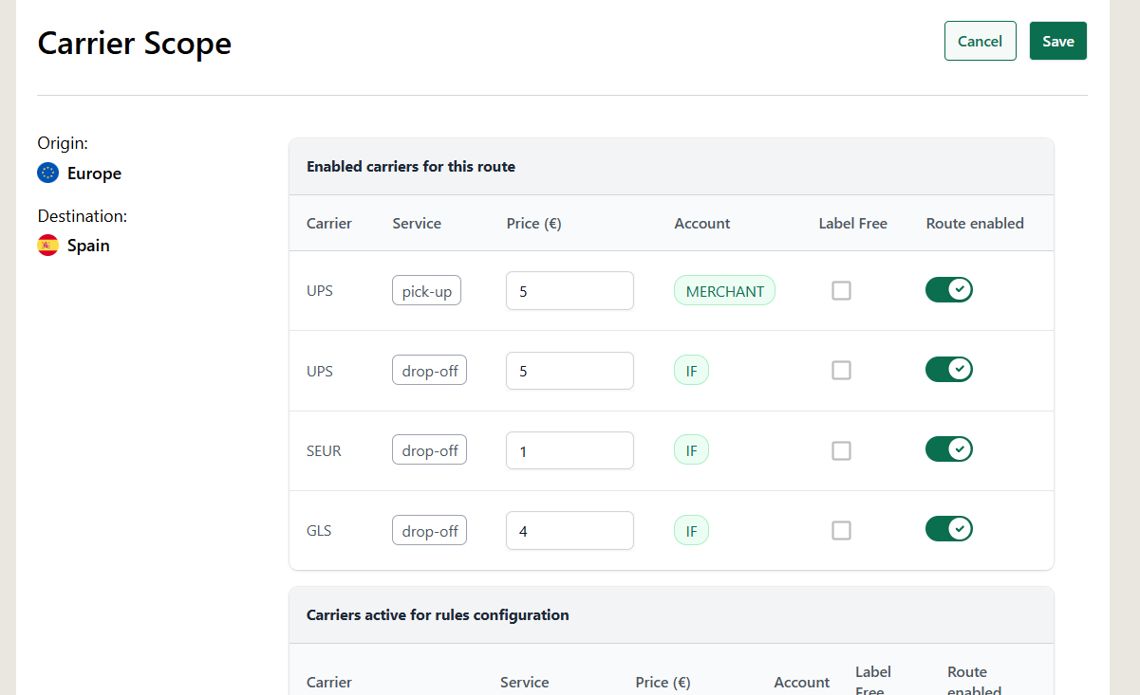Click the IF badge in UPS drop-off row
The height and width of the screenshot is (695, 1140).
click(691, 371)
